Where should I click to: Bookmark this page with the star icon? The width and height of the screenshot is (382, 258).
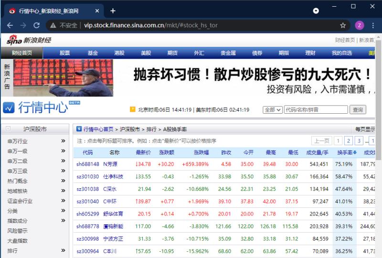coord(343,25)
